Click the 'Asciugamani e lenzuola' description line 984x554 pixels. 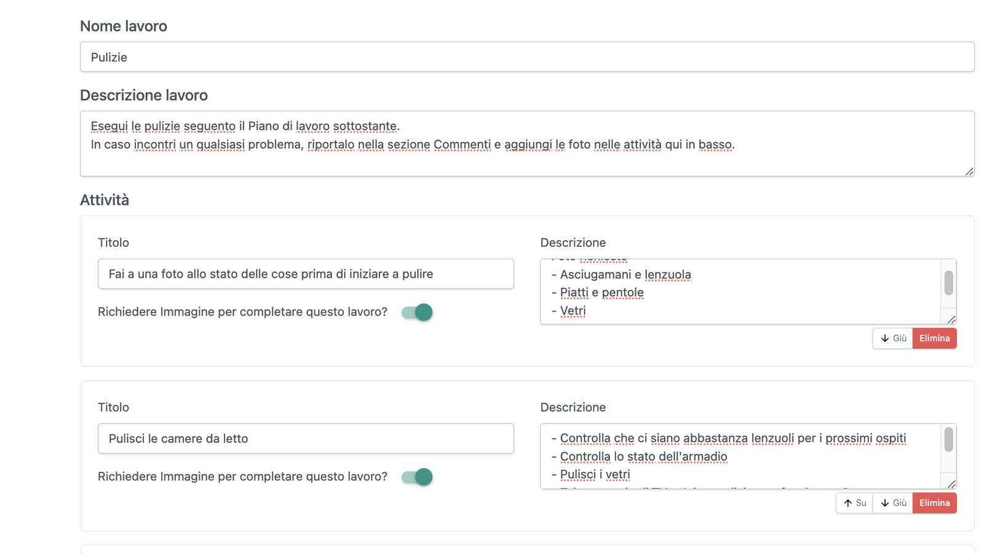pyautogui.click(x=625, y=275)
